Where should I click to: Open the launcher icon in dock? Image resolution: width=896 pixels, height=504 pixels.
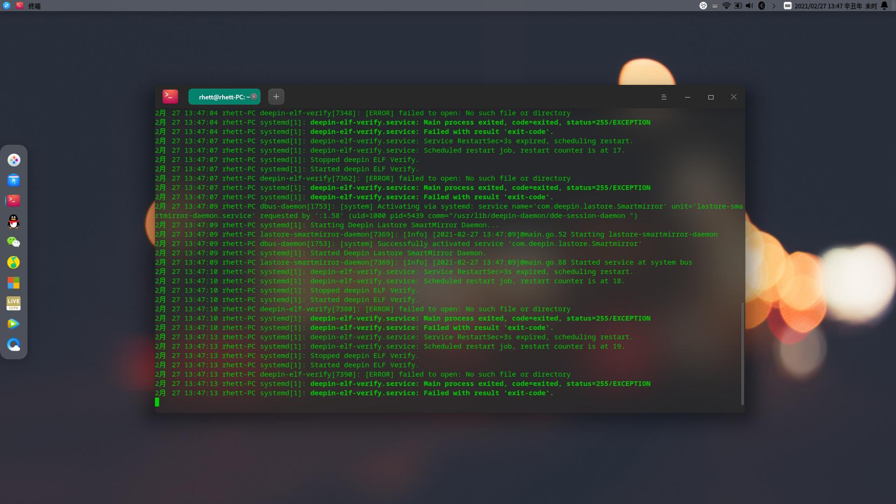[x=14, y=160]
